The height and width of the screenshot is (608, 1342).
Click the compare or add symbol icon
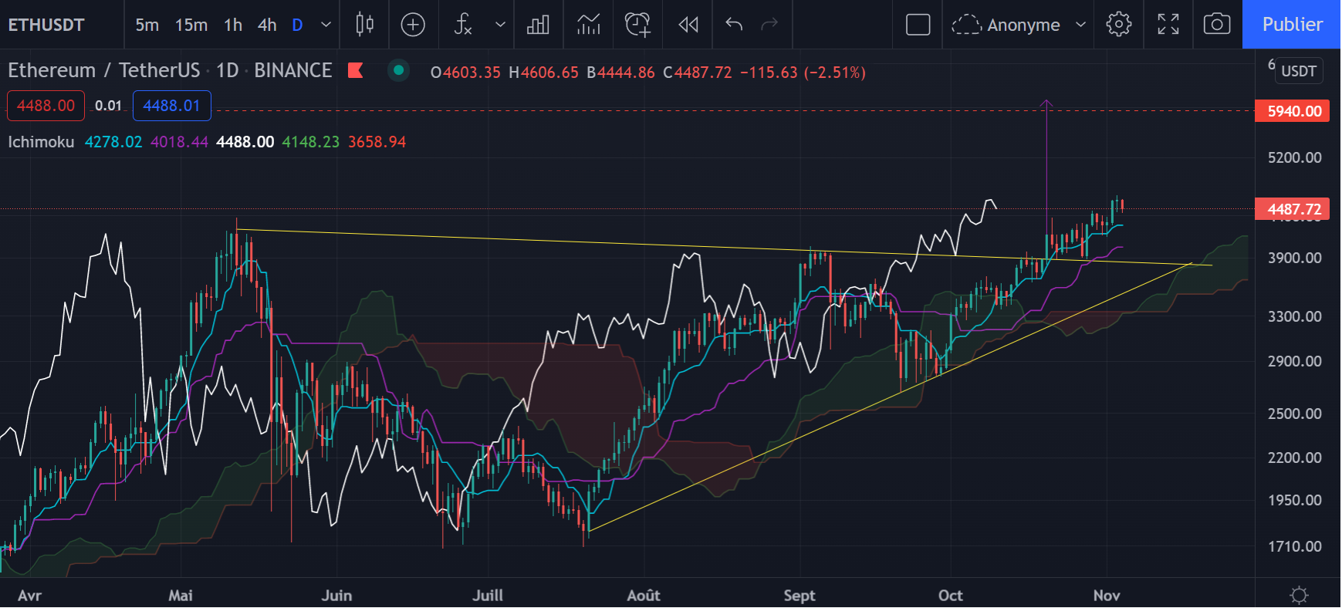click(x=413, y=25)
